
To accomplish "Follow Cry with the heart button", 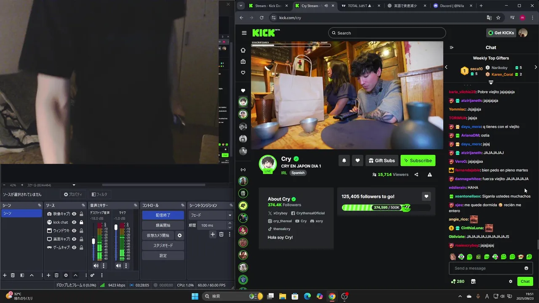I will (358, 160).
